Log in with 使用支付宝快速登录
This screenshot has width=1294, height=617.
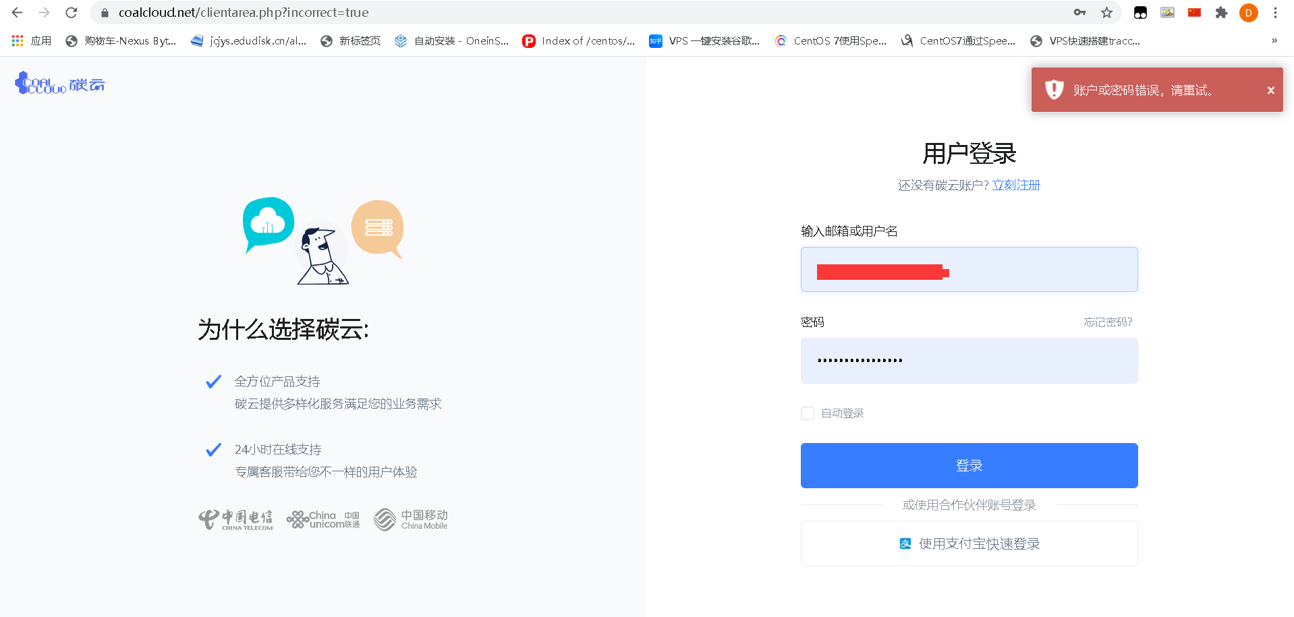pyautogui.click(x=969, y=543)
